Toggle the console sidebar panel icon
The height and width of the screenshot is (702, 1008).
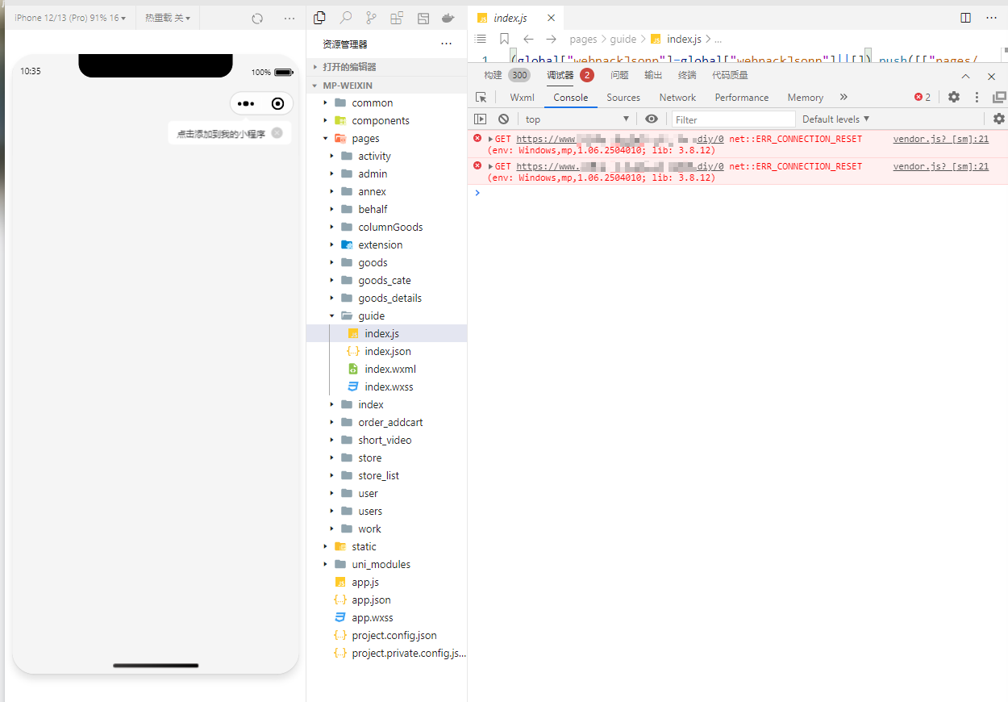pyautogui.click(x=481, y=119)
